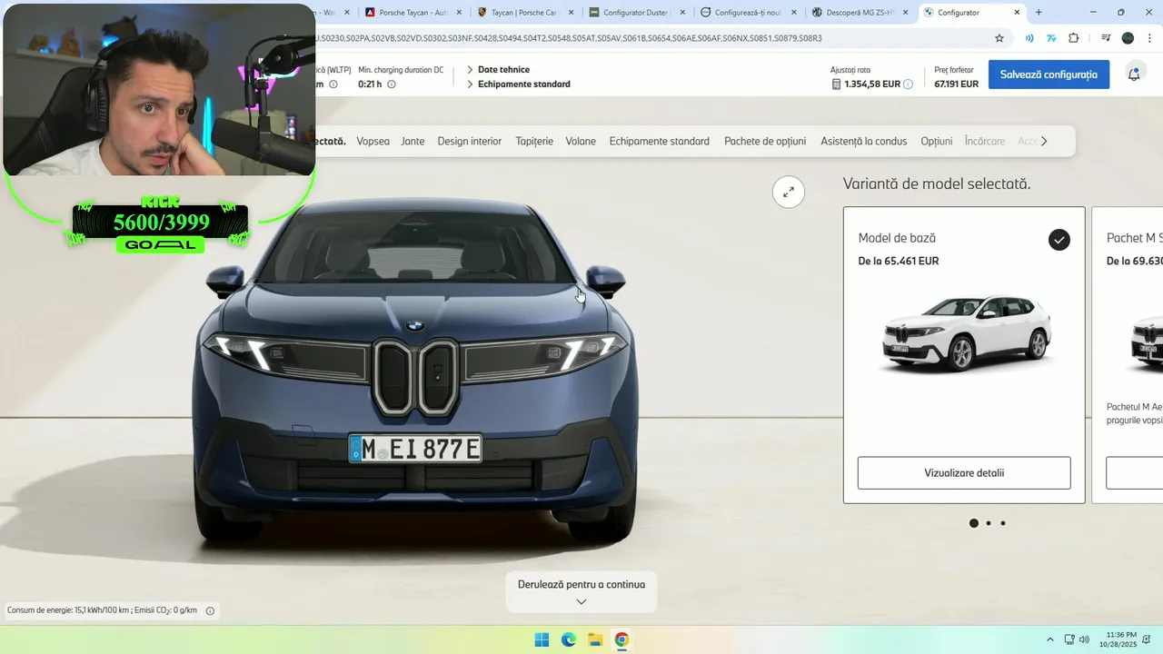
Task: Open Microsoft Edge from the taskbar
Action: [569, 639]
